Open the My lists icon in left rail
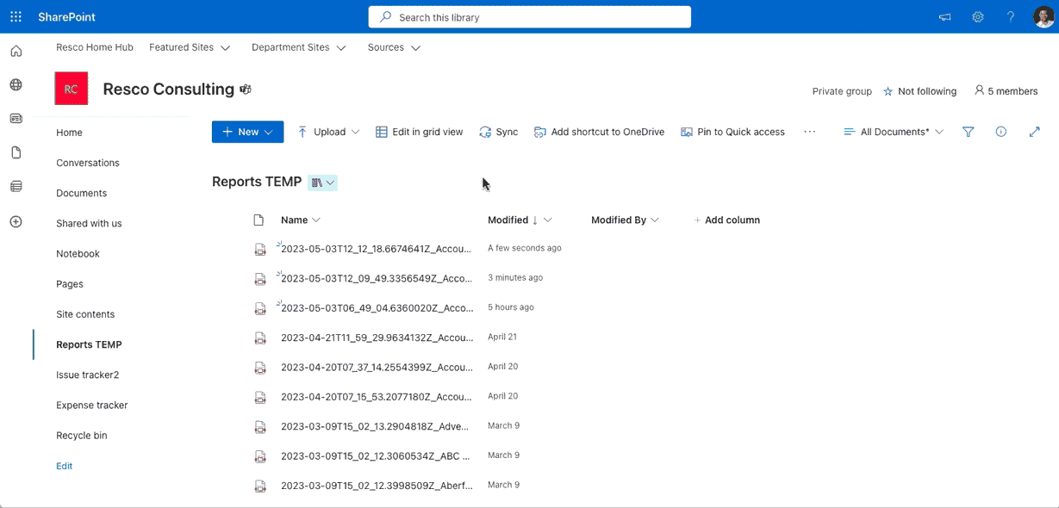Viewport: 1059px width, 508px height. coord(16,187)
